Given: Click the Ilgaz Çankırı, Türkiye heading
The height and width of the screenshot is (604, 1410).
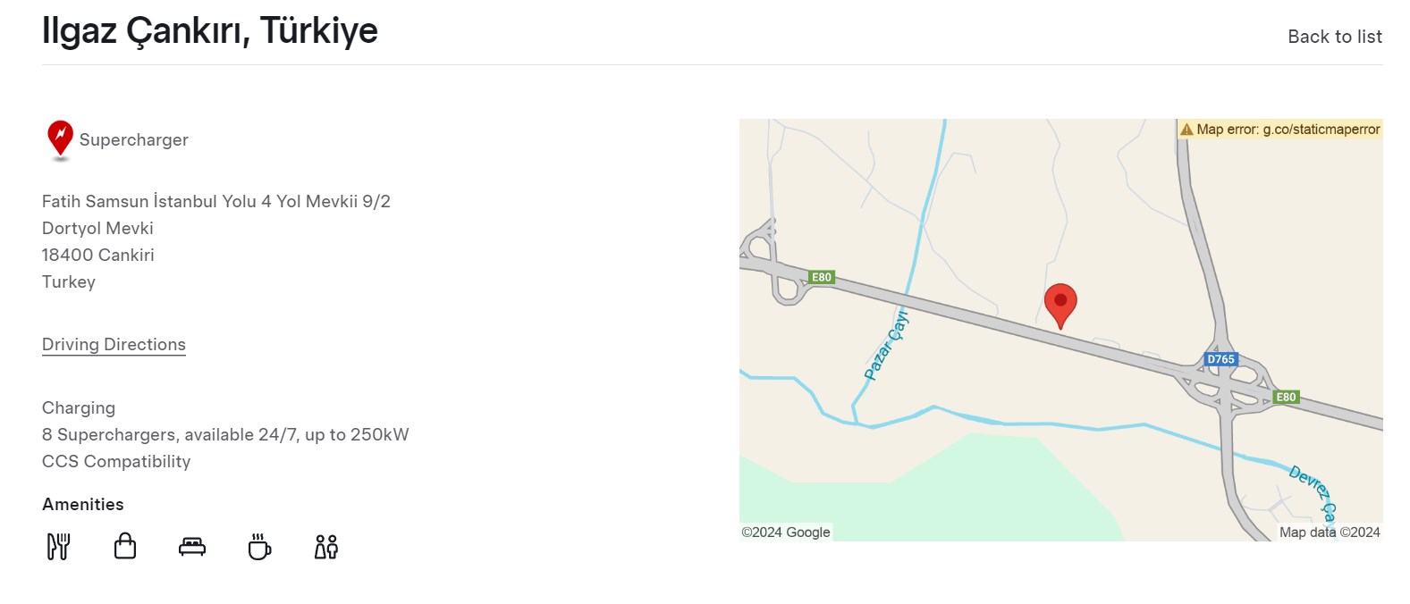Looking at the screenshot, I should pos(210,30).
